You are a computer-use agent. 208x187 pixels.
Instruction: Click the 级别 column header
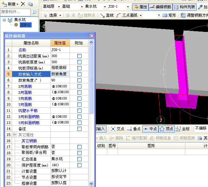click(101, 146)
